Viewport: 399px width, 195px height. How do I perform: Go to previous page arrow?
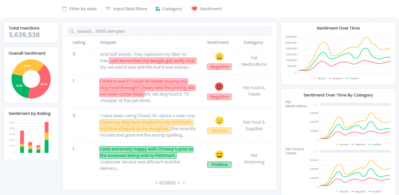click(178, 183)
